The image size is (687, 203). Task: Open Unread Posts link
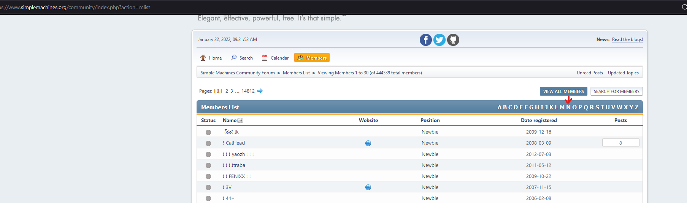click(590, 73)
